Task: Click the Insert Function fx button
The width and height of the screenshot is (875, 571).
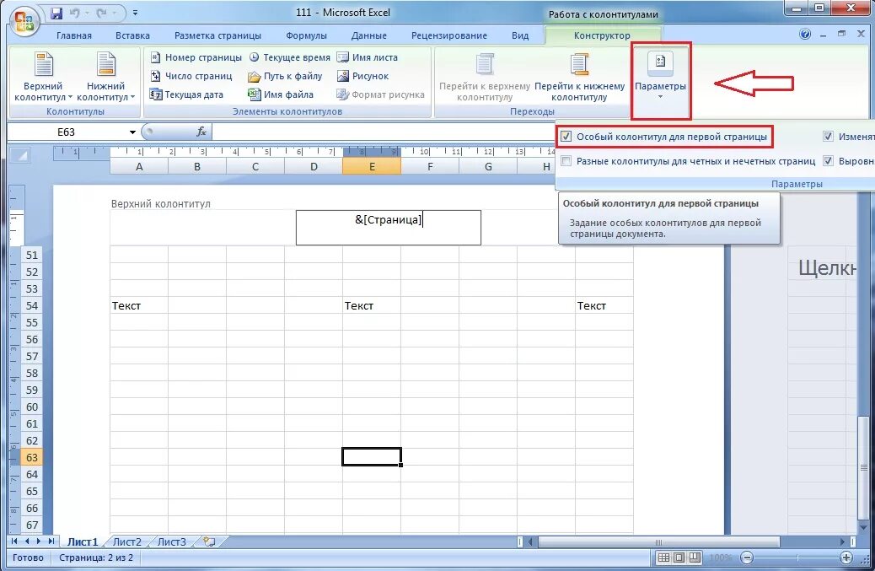Action: [x=201, y=132]
